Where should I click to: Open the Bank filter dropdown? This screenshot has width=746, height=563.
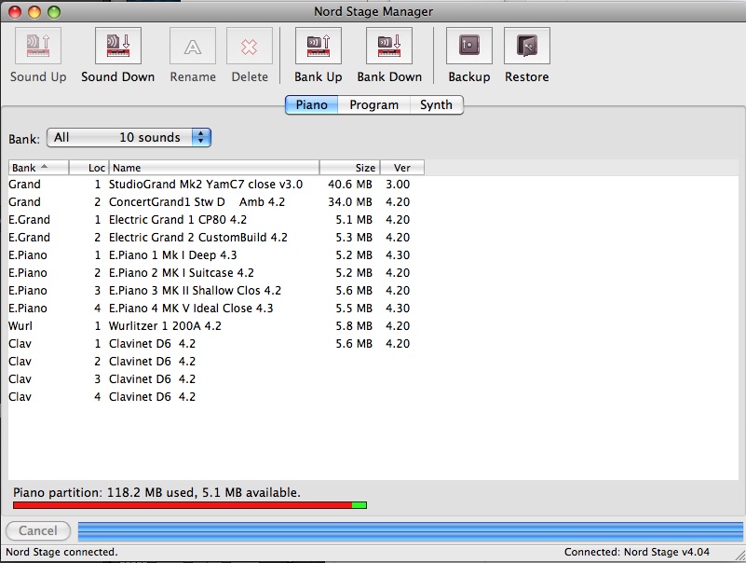point(129,138)
